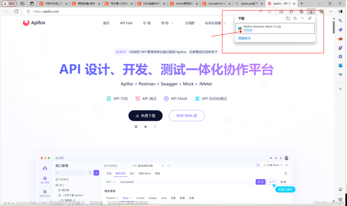347x206 pixels.
Task: Open the Workspaces icon
Action: (22, 3)
